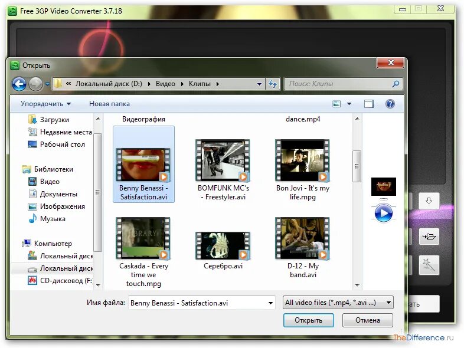Toggle the preview pane button
Viewport: 464px width, 348px height.
coord(369,104)
